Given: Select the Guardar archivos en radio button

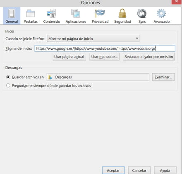Looking at the screenshot, I should (8, 77).
